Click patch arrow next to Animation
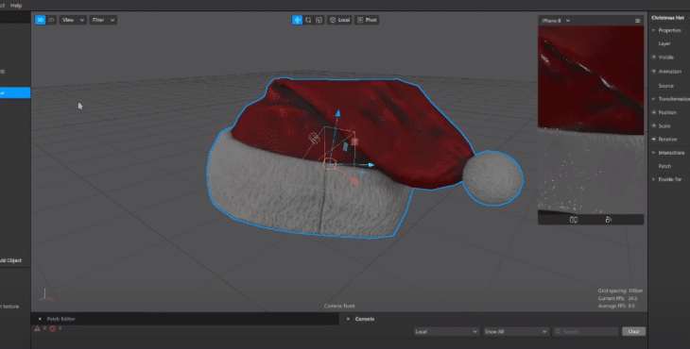The image size is (690, 349). pyautogui.click(x=653, y=71)
